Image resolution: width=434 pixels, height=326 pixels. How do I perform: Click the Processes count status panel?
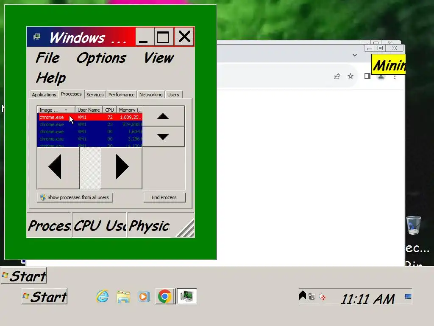point(49,225)
